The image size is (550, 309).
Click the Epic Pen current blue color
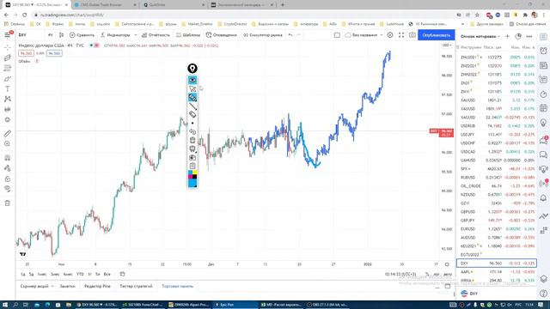point(192,183)
